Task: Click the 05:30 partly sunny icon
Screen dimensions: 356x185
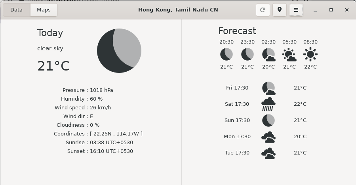Action: coord(289,54)
